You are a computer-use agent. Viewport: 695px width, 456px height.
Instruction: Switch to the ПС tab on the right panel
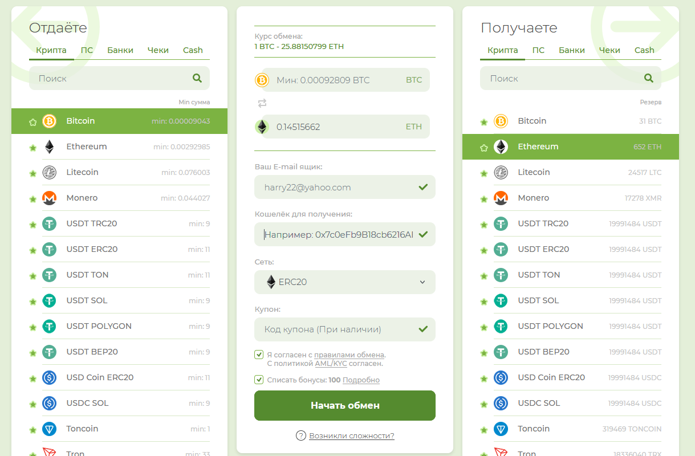click(538, 50)
